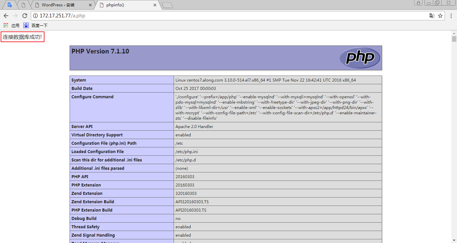Open the Chrome apps launcher icon

(x=5, y=25)
